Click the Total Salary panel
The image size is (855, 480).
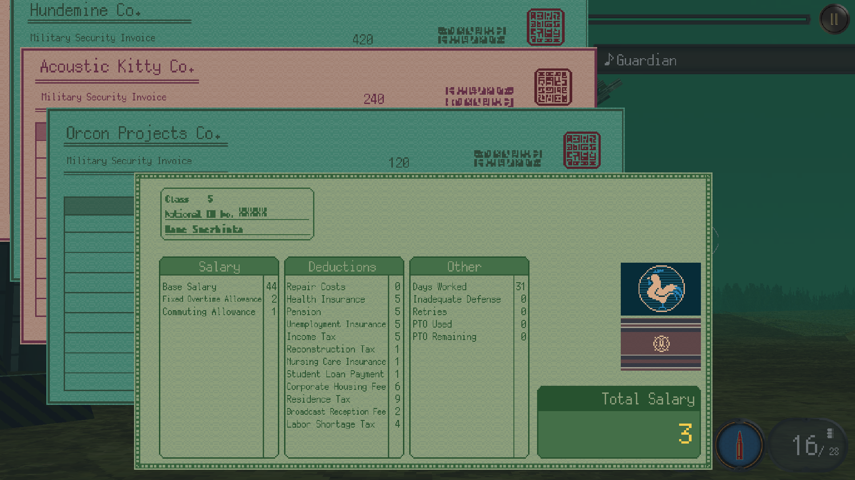[619, 422]
